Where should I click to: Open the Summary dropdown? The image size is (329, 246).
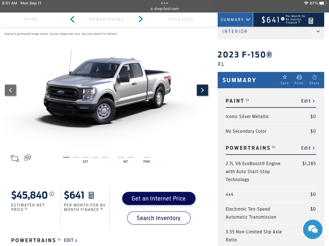tap(235, 20)
